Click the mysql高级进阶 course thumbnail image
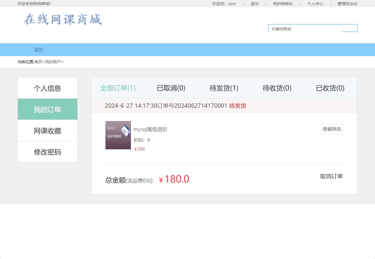 [x=118, y=135]
